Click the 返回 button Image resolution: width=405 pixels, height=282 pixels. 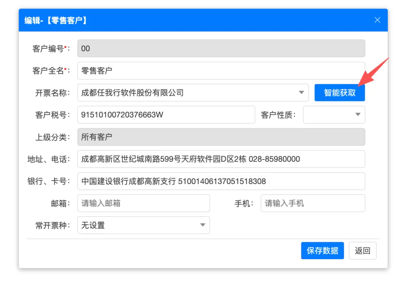tap(362, 250)
